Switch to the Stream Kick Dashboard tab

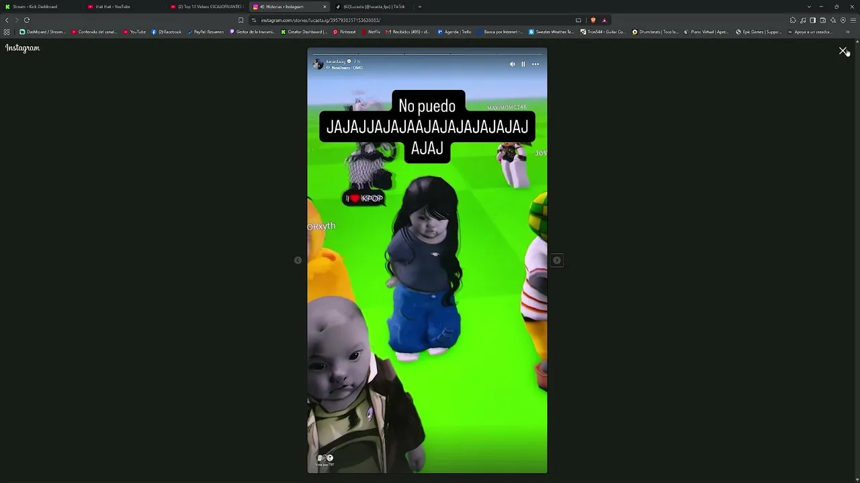pyautogui.click(x=41, y=7)
